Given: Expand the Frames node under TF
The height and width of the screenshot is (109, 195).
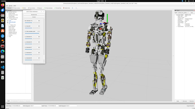Looking at the screenshot, I should 7,35.
